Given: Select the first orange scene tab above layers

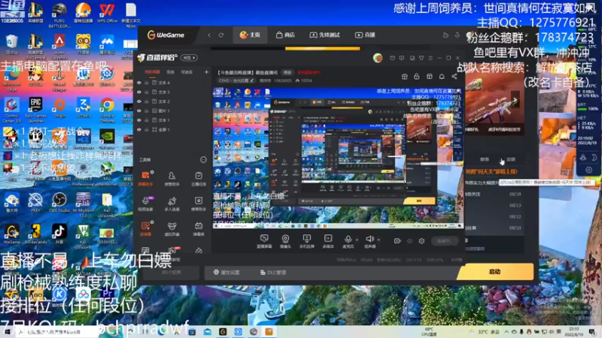Looking at the screenshot, I should 152,72.
